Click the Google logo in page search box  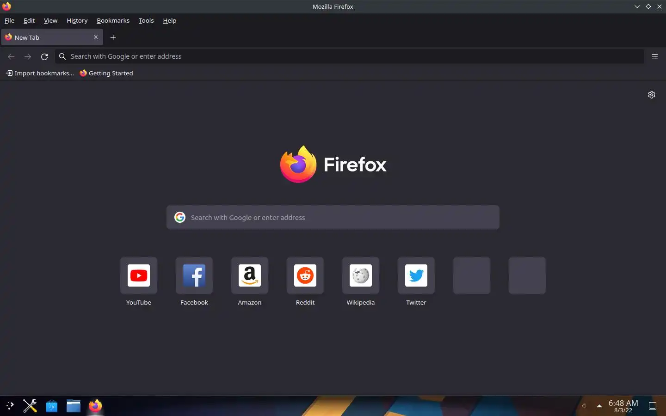180,217
